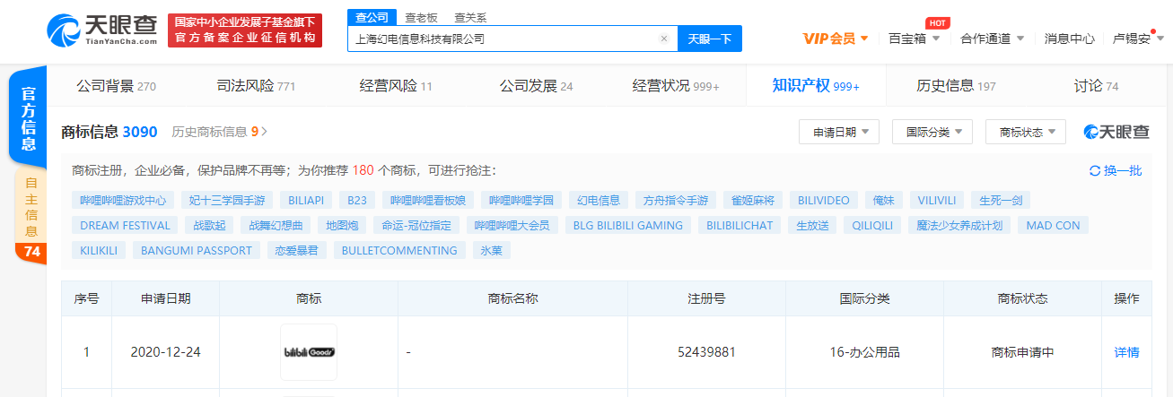Expand the VIP会员 dropdown
The height and width of the screenshot is (397, 1173).
836,39
